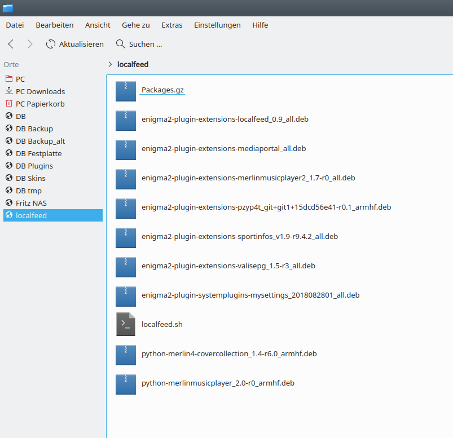This screenshot has height=438, width=453.
Task: Open the Extras menu
Action: tap(172, 25)
